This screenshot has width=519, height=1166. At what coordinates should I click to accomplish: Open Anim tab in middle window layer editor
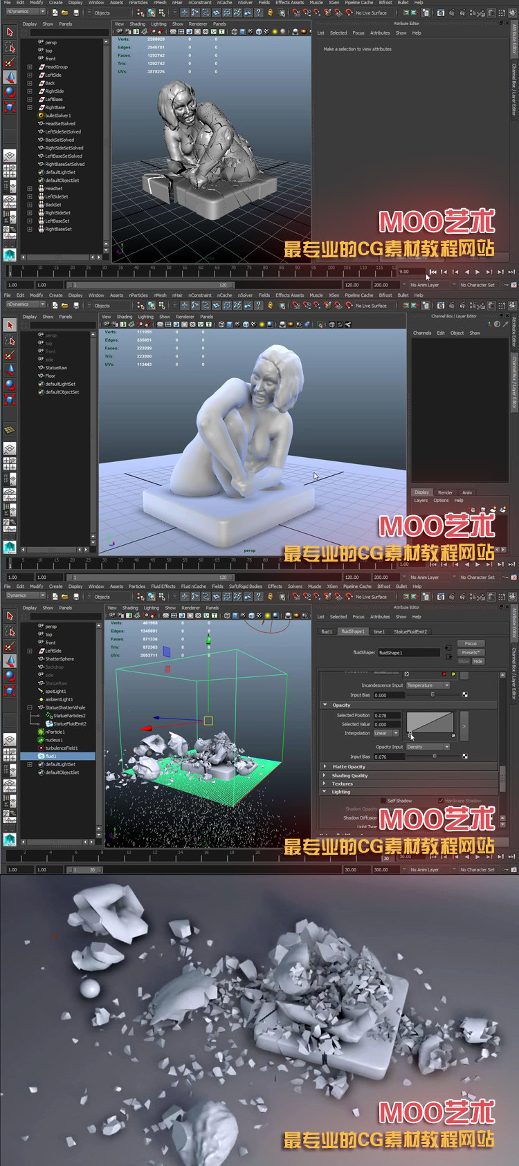(467, 492)
